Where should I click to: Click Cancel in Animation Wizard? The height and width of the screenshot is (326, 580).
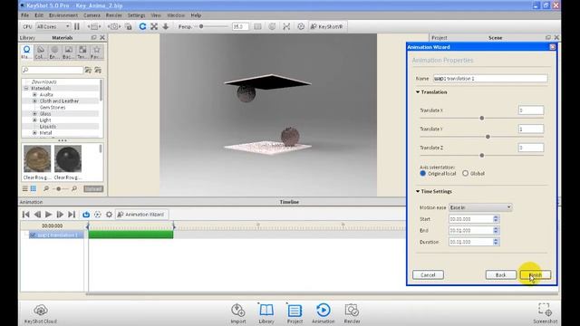pyautogui.click(x=428, y=275)
